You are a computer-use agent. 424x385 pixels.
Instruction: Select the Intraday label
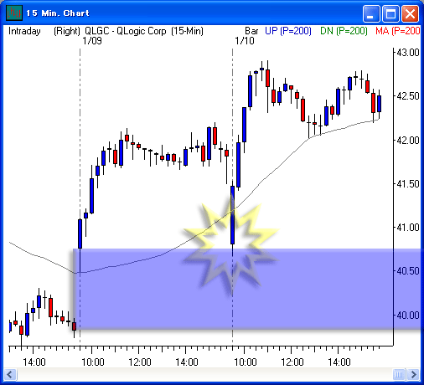click(x=24, y=31)
